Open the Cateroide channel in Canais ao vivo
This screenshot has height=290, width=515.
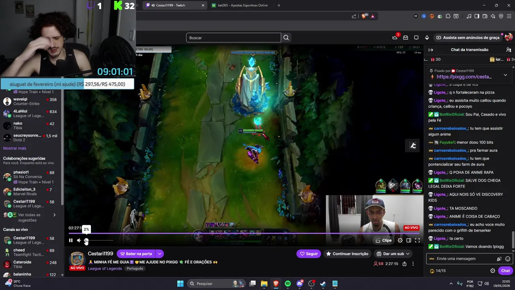click(30, 265)
